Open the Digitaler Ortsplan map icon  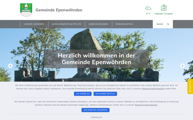click(x=164, y=8)
